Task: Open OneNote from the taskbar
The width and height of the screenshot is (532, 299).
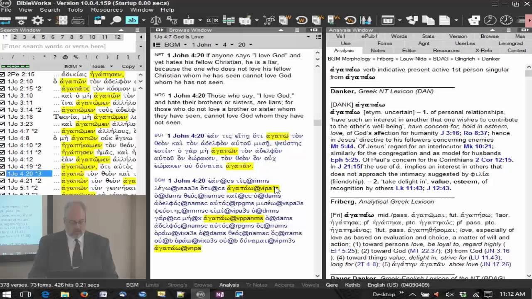Action: click(x=220, y=294)
